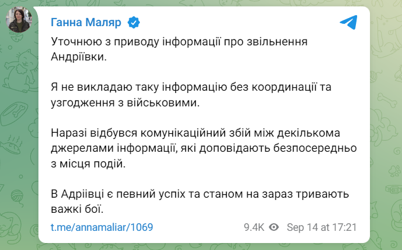The height and width of the screenshot is (250, 402).
Task: Click the blue verified badge
Action: click(x=135, y=23)
